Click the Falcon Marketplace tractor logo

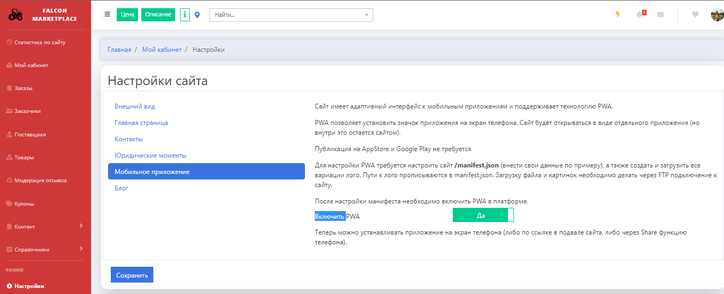[x=16, y=15]
